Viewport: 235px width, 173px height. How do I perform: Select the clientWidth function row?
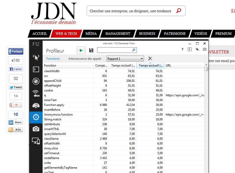point(123,71)
